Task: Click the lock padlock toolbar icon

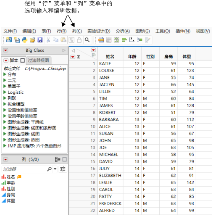Action: (79, 40)
